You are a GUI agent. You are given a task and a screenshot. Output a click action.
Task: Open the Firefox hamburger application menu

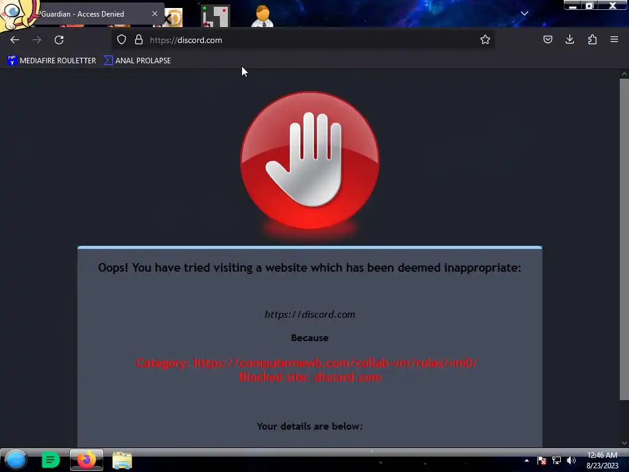614,40
